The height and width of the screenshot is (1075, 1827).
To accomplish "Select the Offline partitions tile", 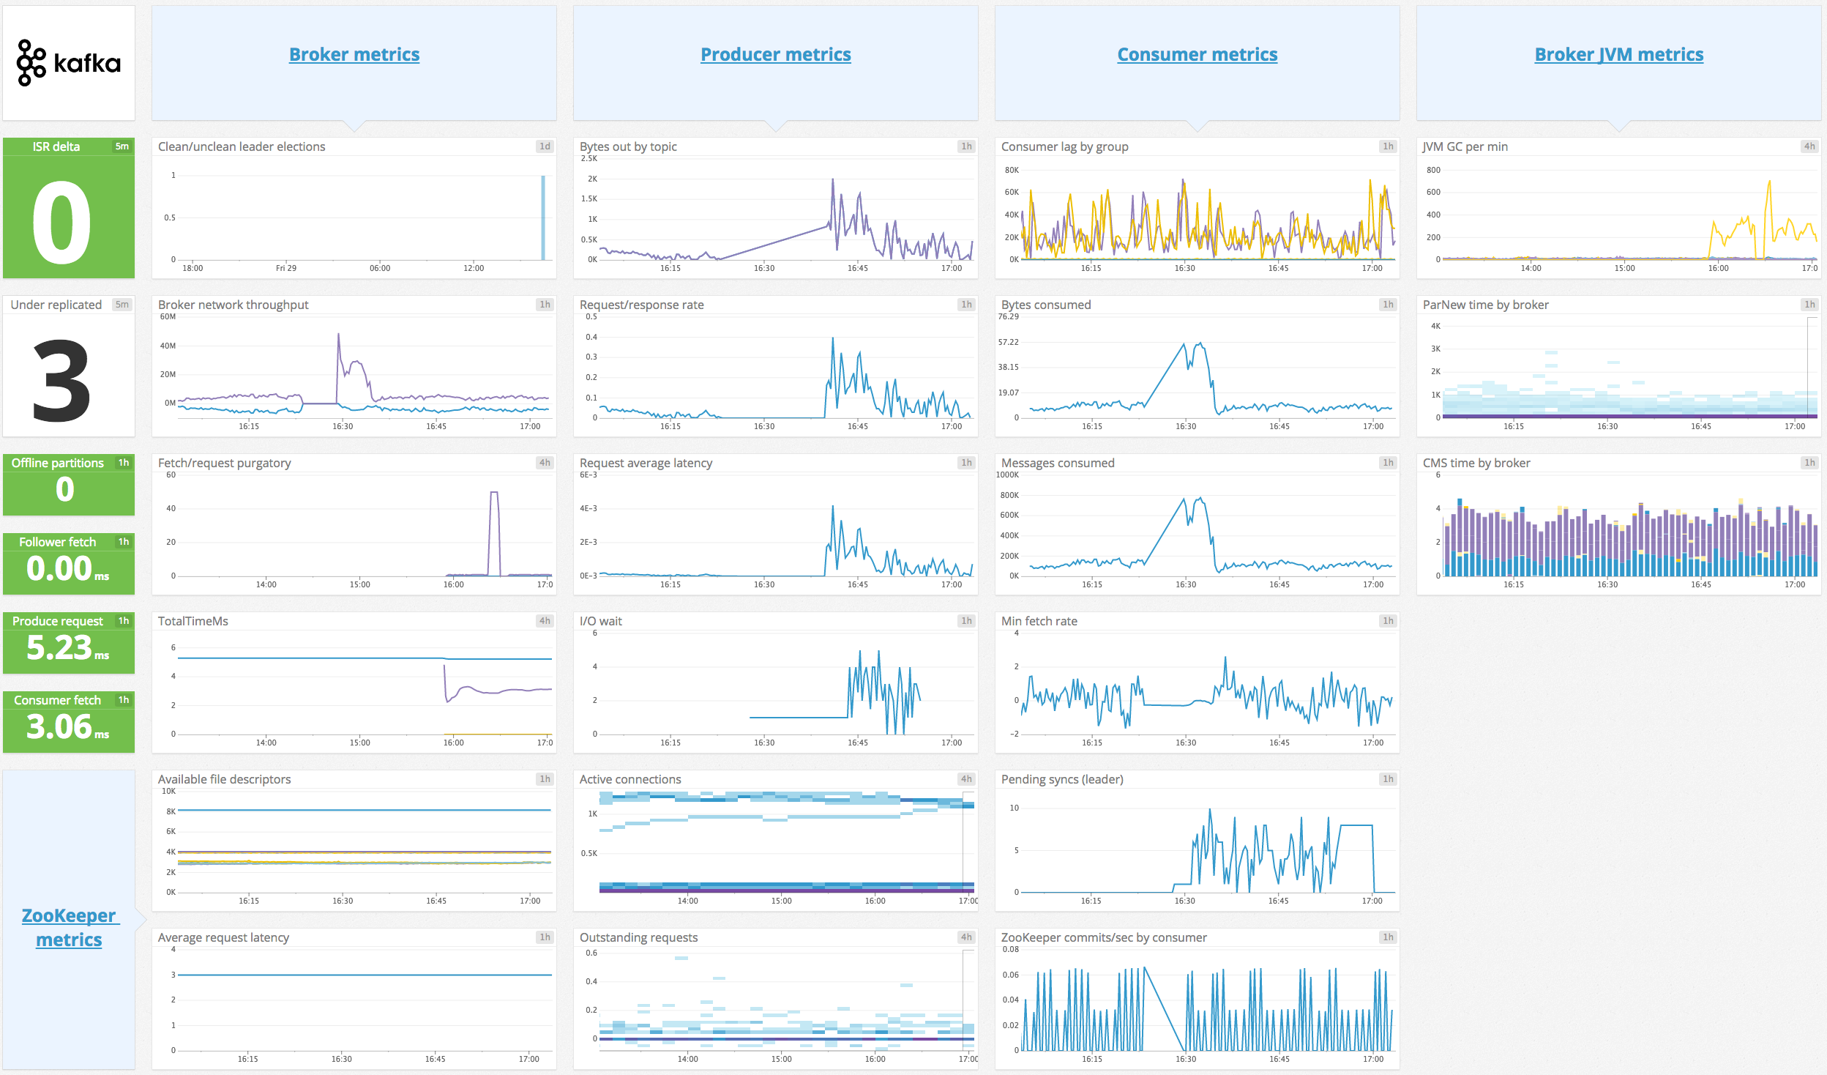I will (69, 485).
